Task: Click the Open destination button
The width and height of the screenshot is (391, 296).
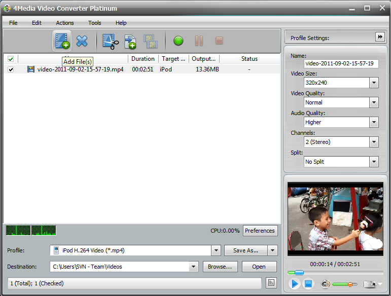Action: tap(259, 267)
